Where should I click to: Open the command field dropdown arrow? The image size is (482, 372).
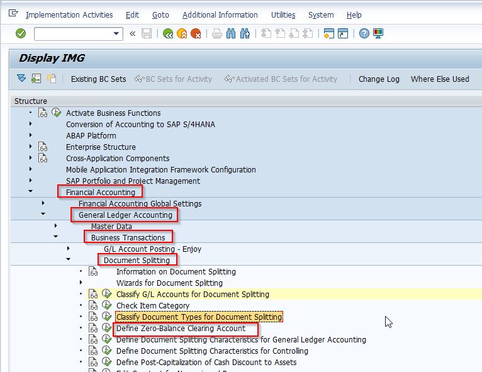pyautogui.click(x=116, y=33)
